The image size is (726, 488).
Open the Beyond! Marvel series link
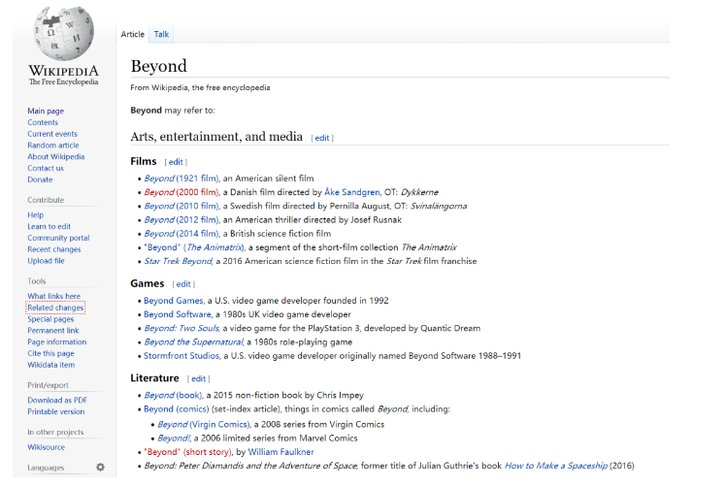pyautogui.click(x=174, y=438)
